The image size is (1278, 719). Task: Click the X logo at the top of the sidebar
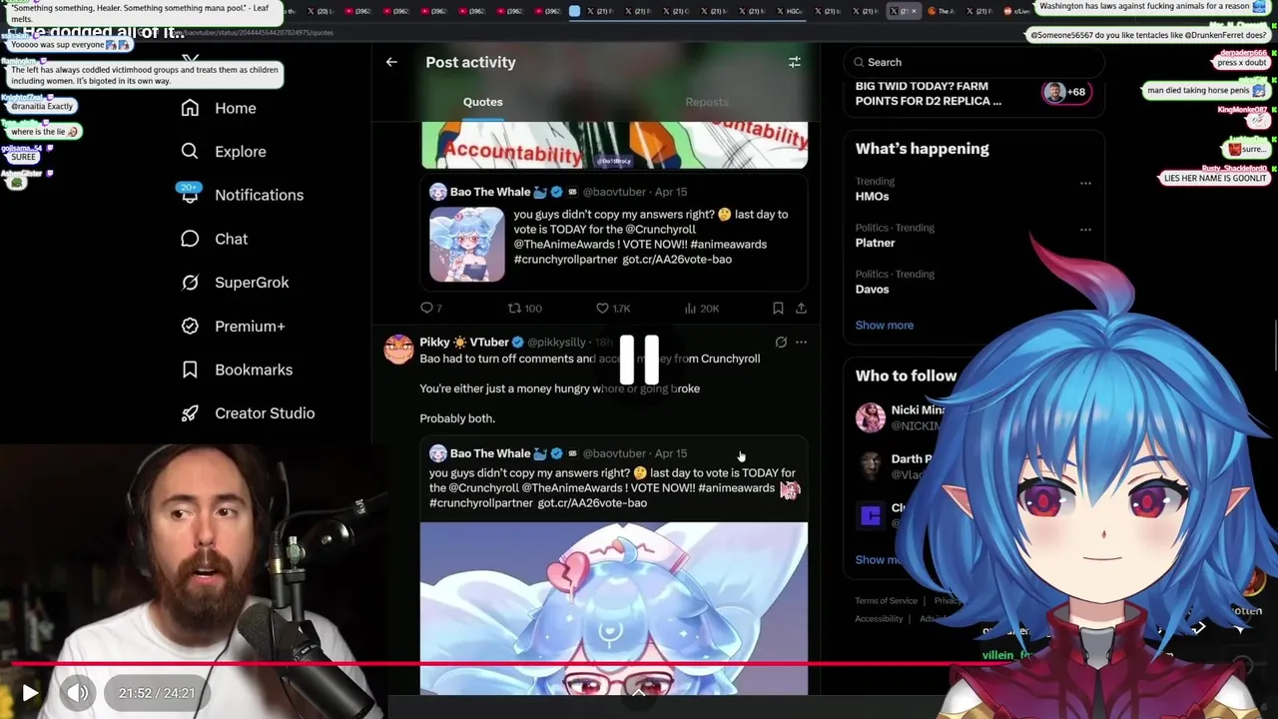click(x=191, y=60)
